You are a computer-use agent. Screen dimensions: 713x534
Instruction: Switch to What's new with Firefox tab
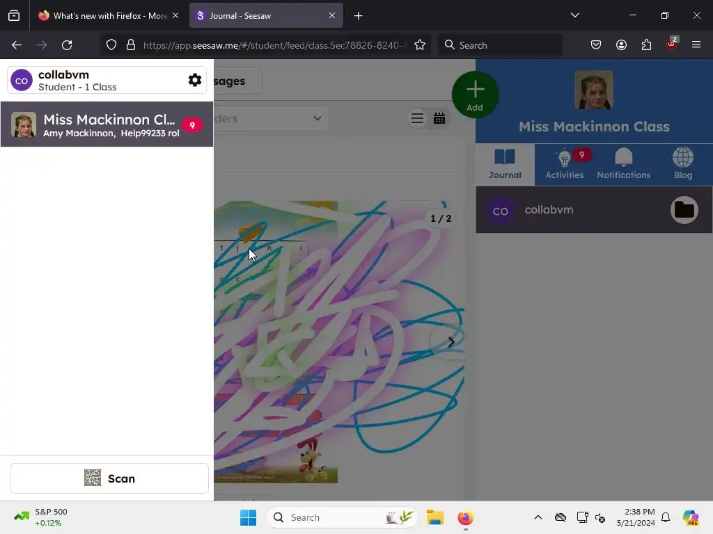pyautogui.click(x=109, y=16)
